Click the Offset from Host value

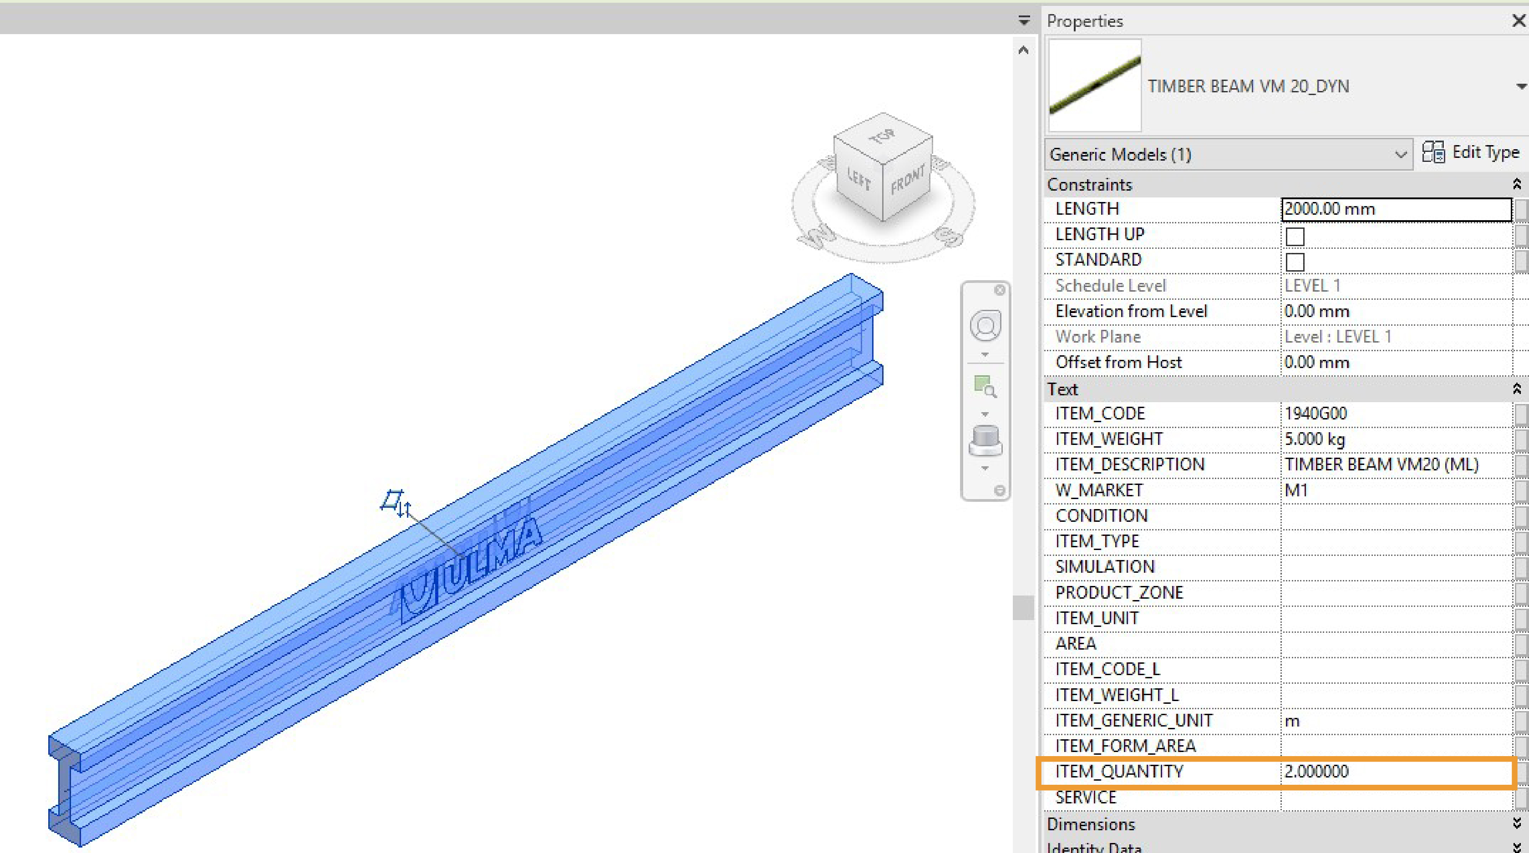coord(1396,363)
